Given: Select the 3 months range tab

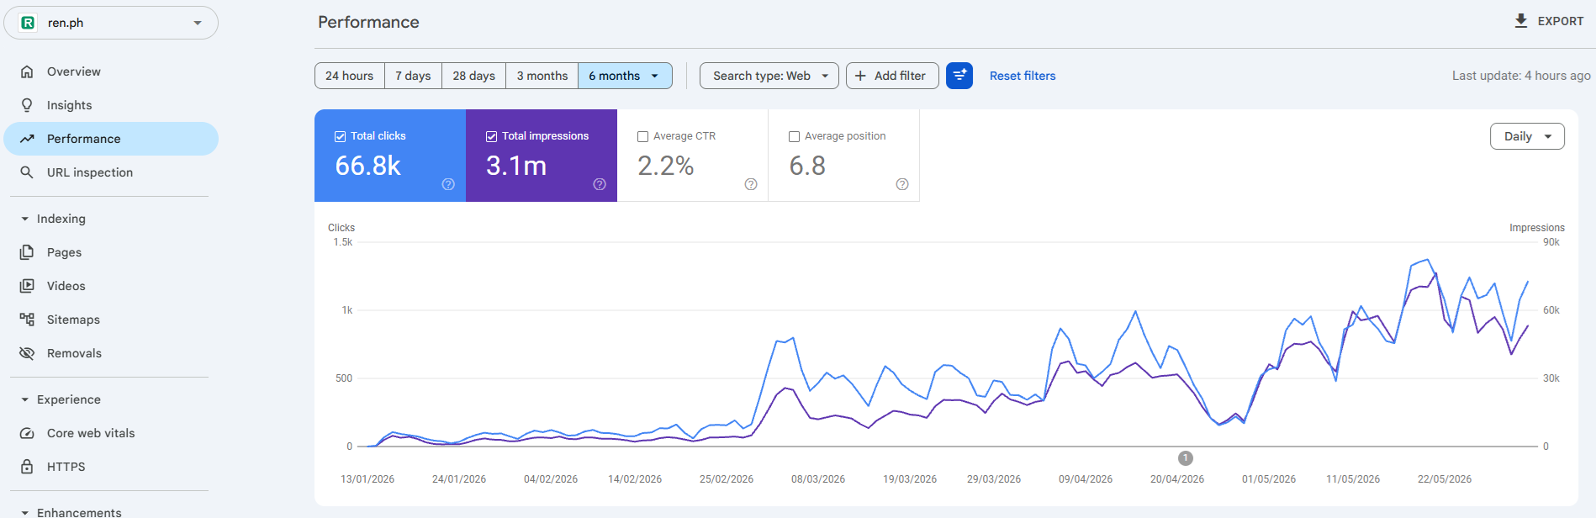Looking at the screenshot, I should (542, 76).
